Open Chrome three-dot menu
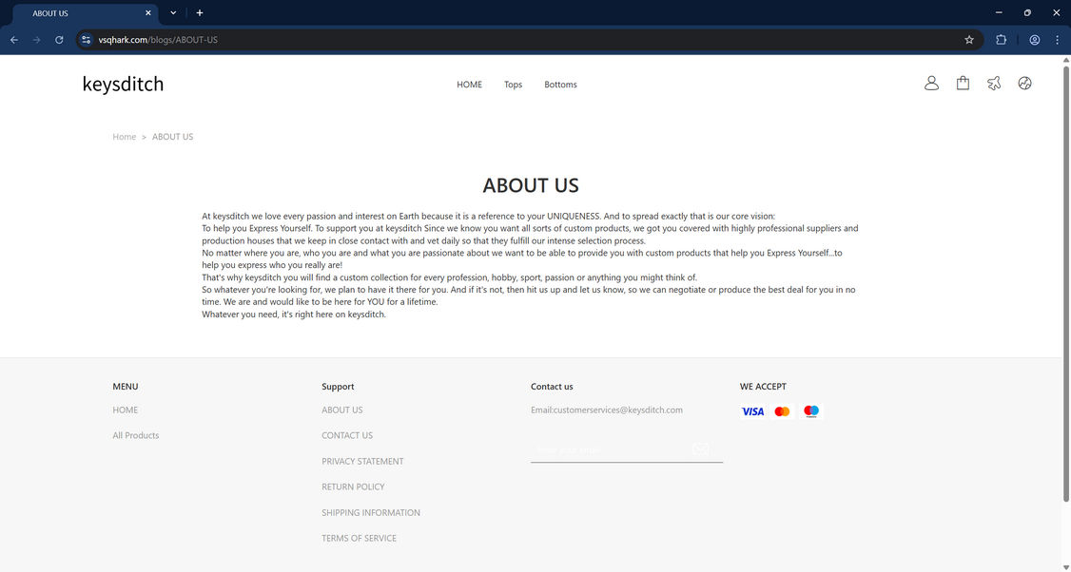This screenshot has height=572, width=1071. click(1057, 40)
